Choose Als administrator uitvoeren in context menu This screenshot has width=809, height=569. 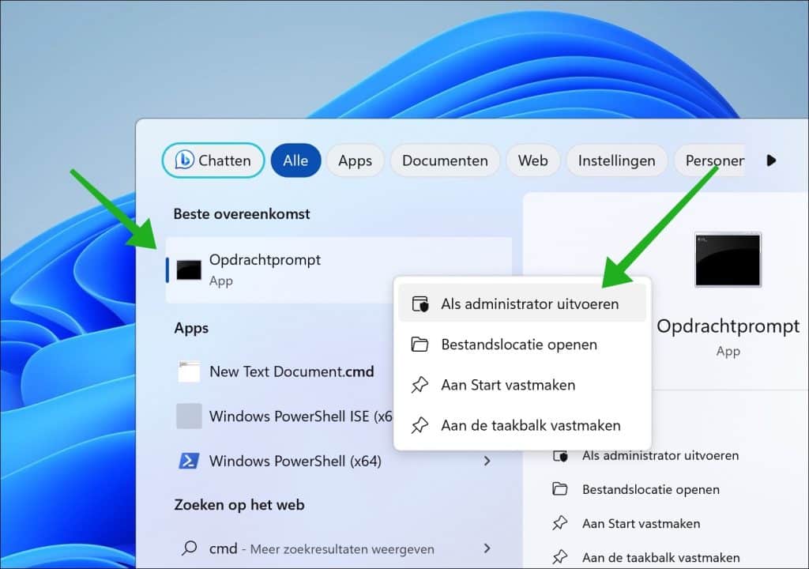click(522, 303)
